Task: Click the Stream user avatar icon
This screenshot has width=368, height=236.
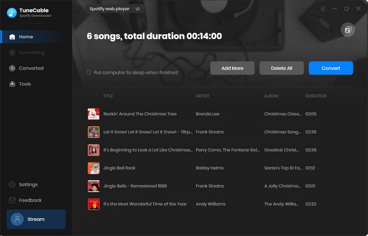Action: coord(17,219)
